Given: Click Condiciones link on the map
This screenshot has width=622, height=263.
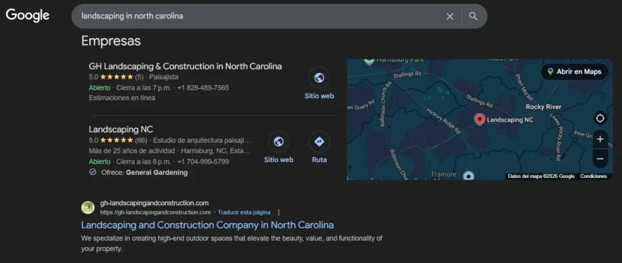Looking at the screenshot, I should pos(593,176).
